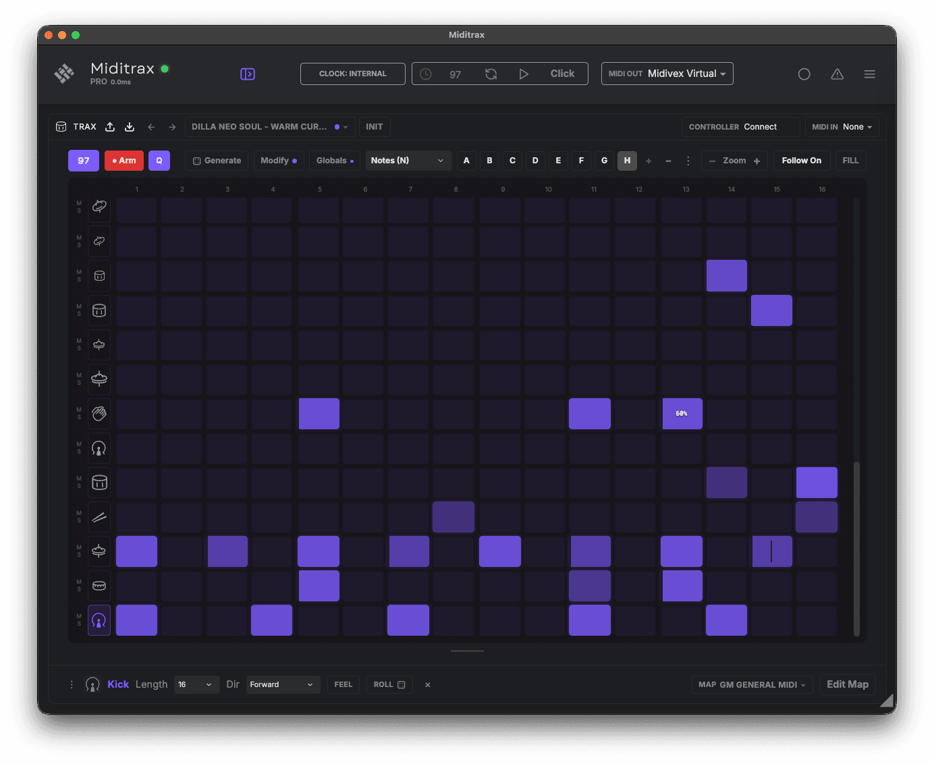Click the vertical scrollbar of the grid
This screenshot has height=764, width=934.
coord(856,548)
